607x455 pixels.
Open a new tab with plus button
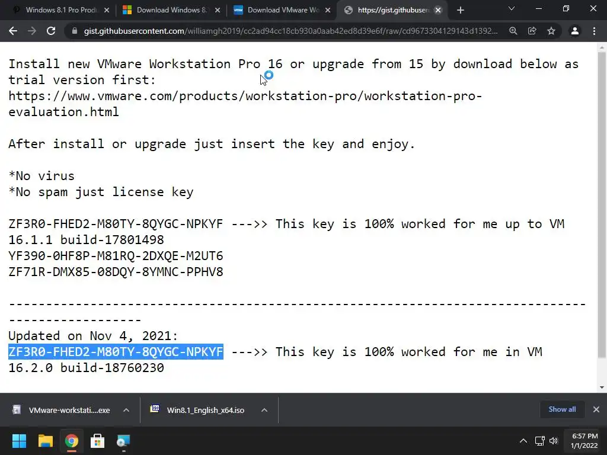(x=460, y=11)
